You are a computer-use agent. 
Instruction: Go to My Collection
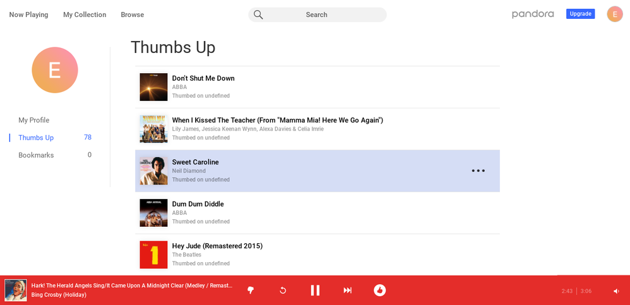tap(85, 14)
